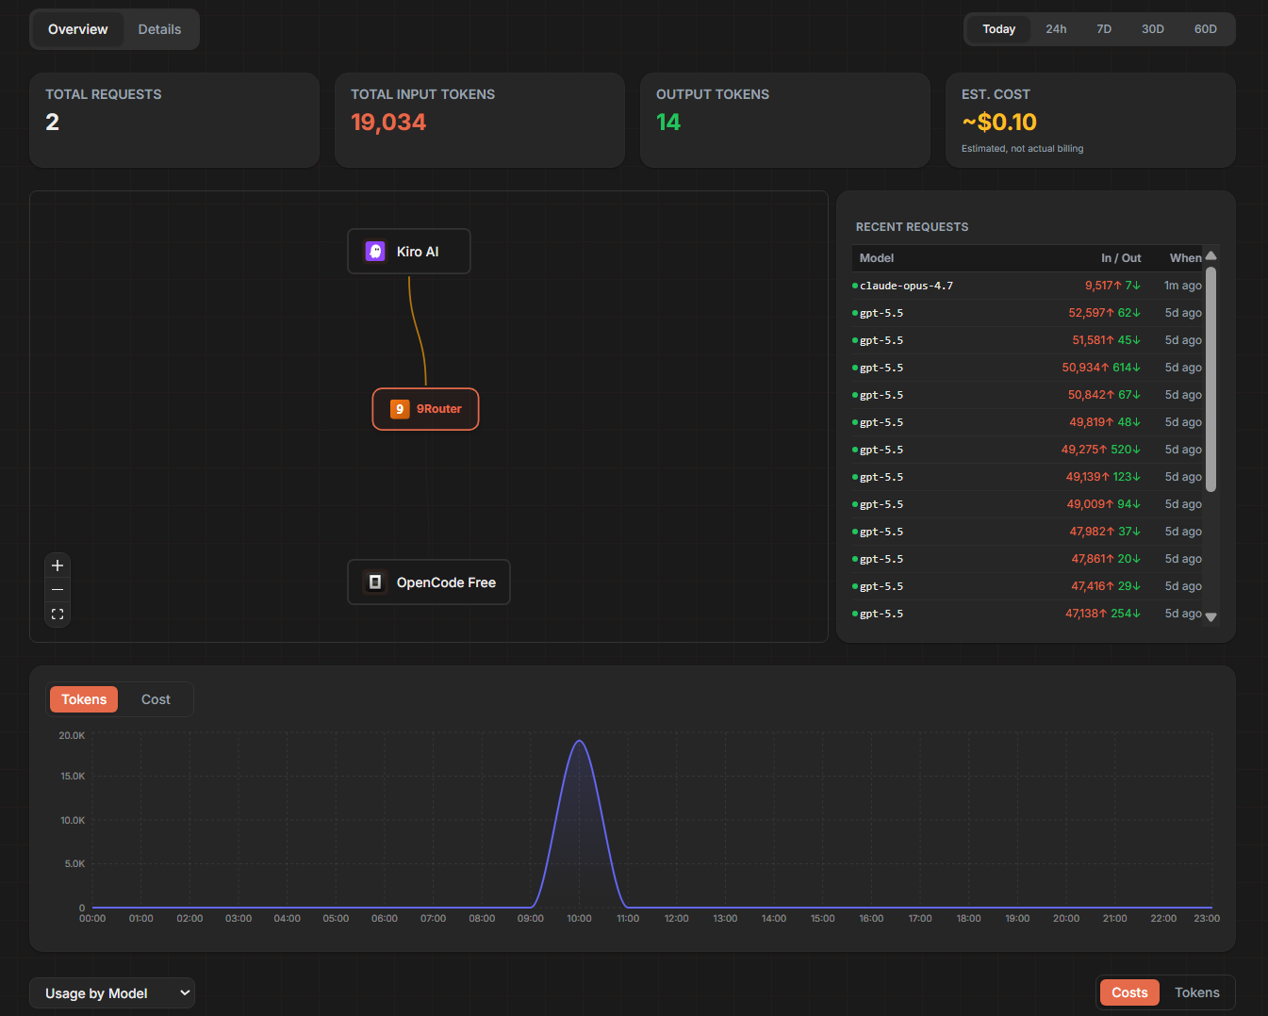Click the gpt-5.5 row with 47,416 input
The image size is (1268, 1016).
[x=1028, y=586]
